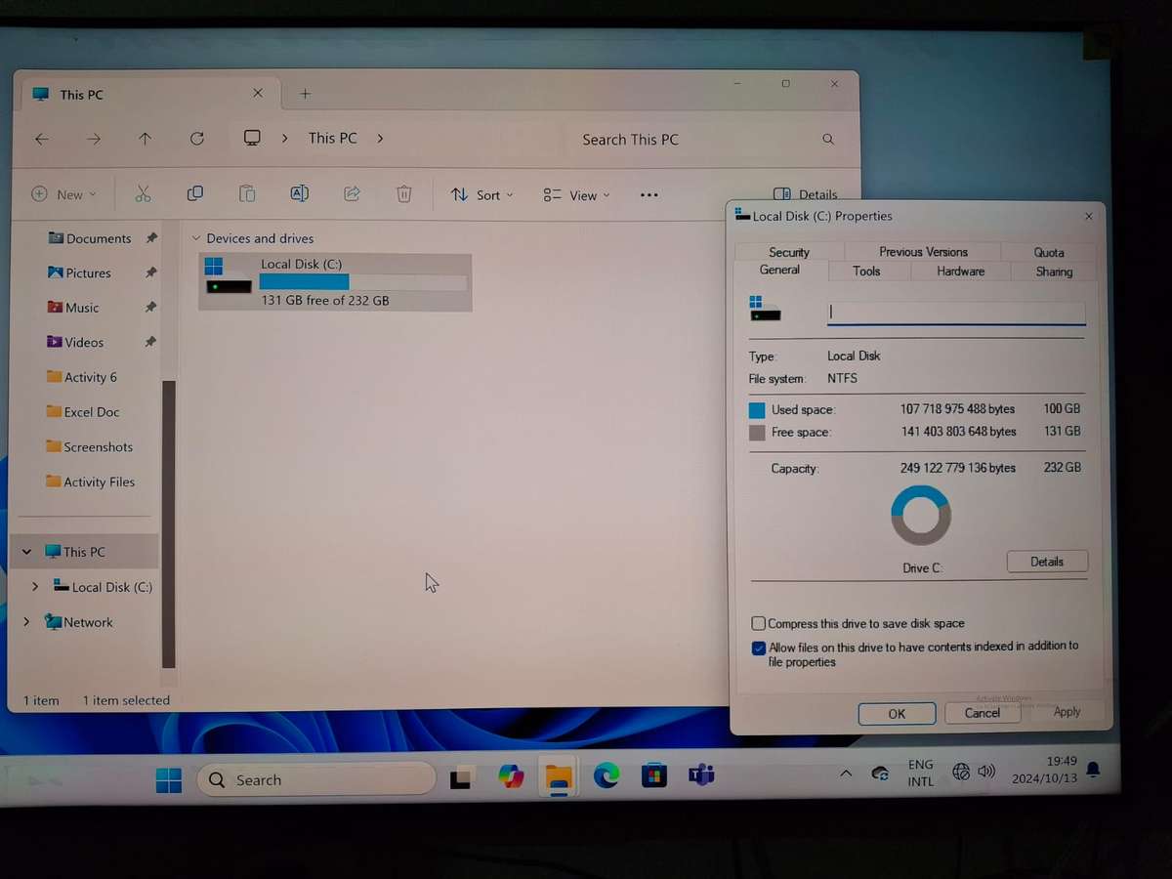Screen dimensions: 1172x879
Task: Click OK in the Properties dialog
Action: (x=897, y=714)
